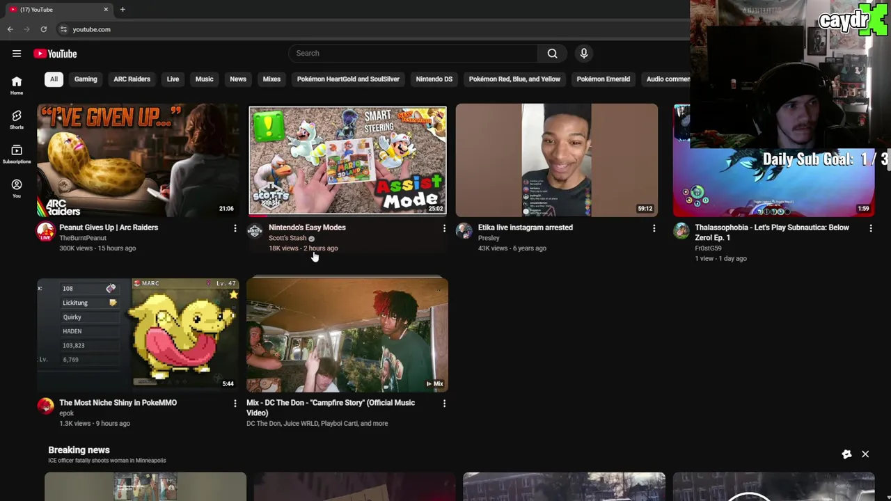Click 'Breaking news' shelf heading

tap(79, 450)
